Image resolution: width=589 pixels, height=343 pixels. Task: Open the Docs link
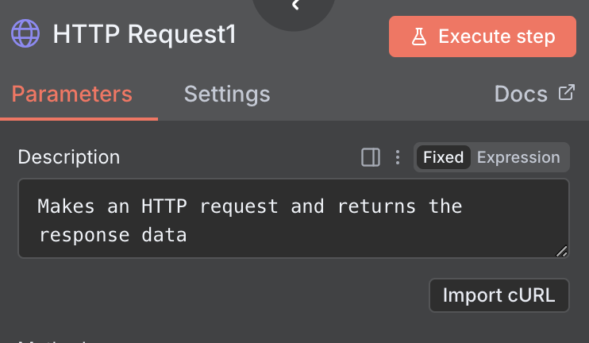tap(522, 94)
